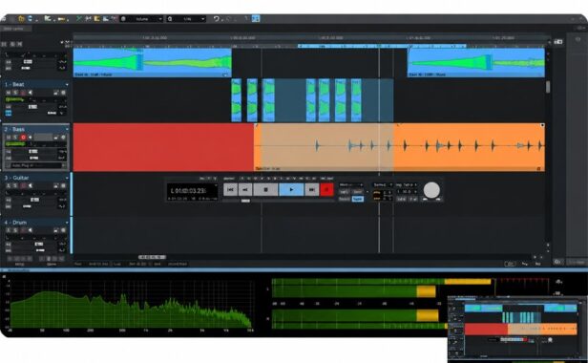Expand the menu arrow on the 2 - Bass track
The image size is (588, 363).
point(67,129)
